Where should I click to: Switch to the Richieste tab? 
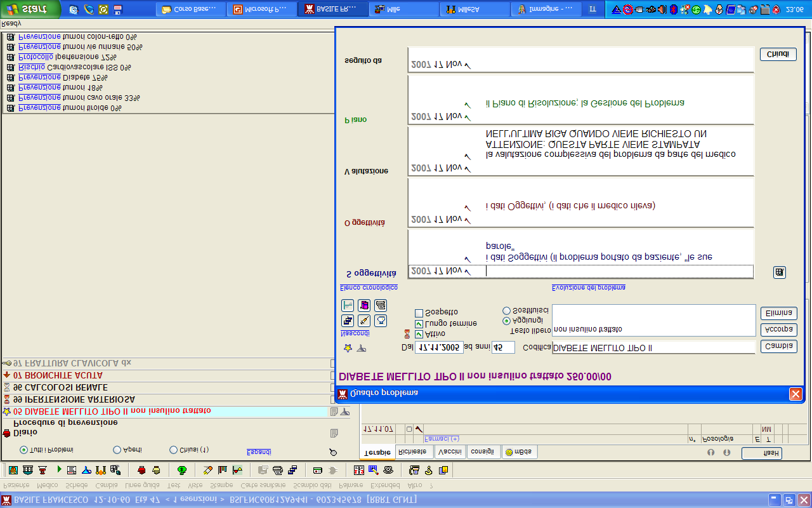pos(414,452)
